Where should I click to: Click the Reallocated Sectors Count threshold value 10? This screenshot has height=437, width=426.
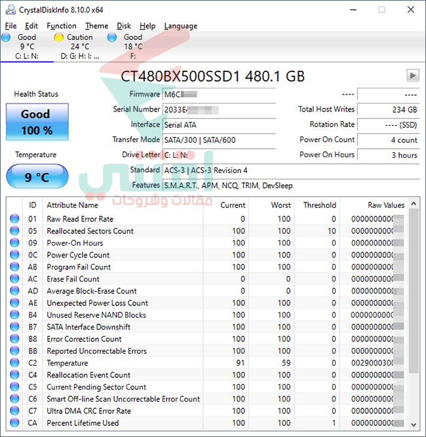coord(332,231)
